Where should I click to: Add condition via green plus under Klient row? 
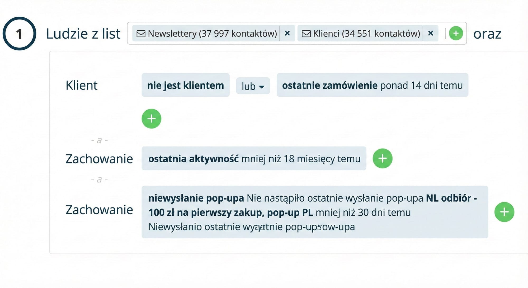click(x=151, y=119)
